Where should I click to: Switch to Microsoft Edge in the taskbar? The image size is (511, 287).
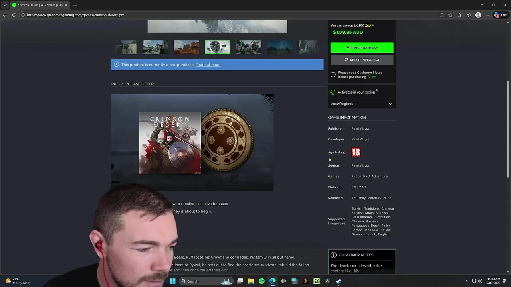[273, 281]
